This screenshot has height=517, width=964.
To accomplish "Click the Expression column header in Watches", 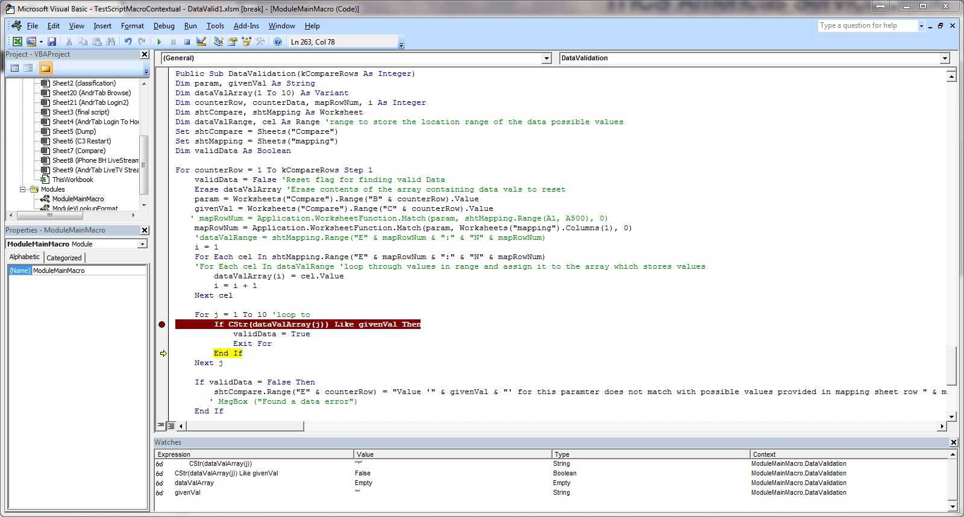I will 254,454.
